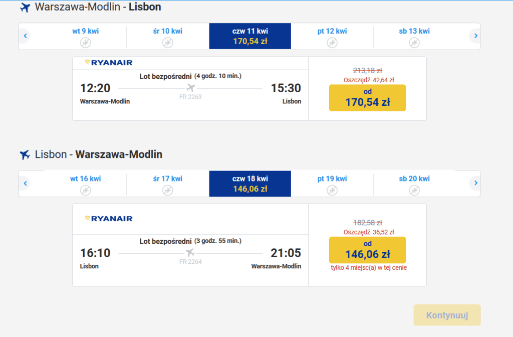The image size is (513, 337).
Task: Click no-flight icon under wt 9 kwi
Action: click(85, 43)
